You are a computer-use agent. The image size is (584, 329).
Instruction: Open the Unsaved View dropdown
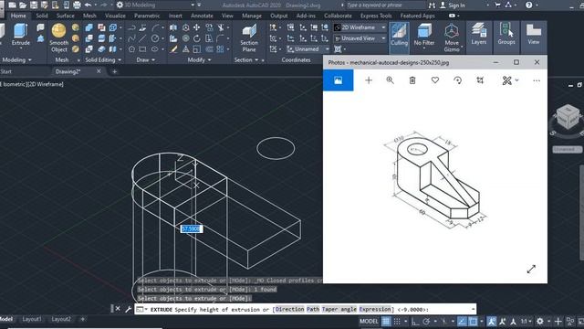(360, 38)
